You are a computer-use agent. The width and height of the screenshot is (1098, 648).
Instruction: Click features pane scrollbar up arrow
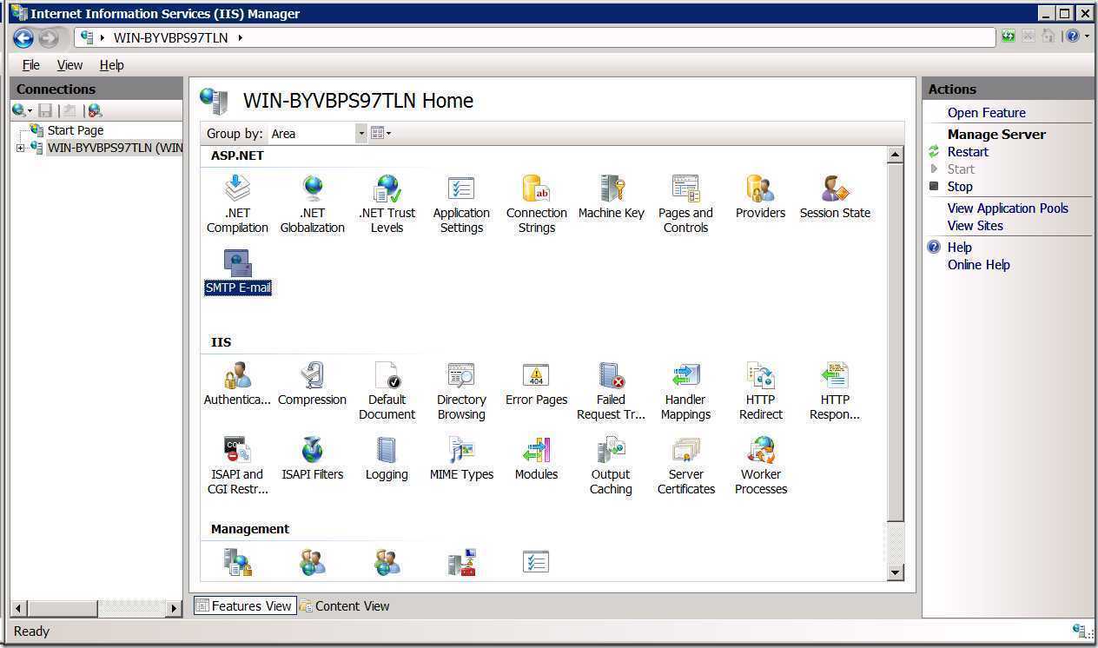coord(895,155)
